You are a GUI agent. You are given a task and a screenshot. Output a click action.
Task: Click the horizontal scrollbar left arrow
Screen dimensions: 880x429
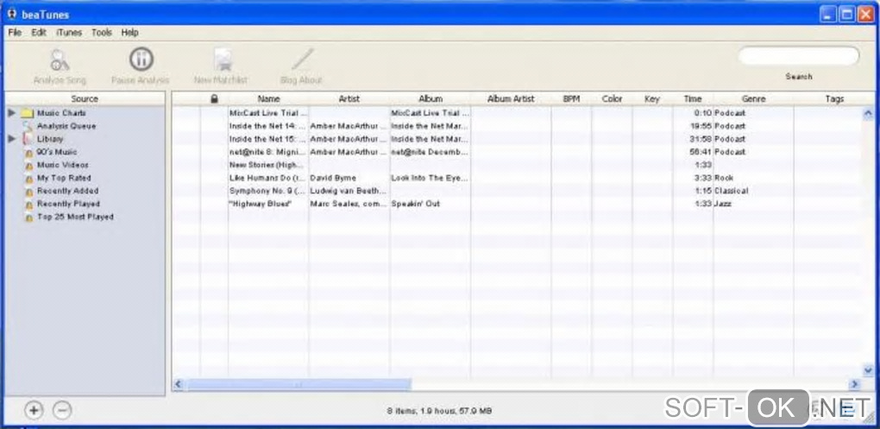(x=179, y=384)
